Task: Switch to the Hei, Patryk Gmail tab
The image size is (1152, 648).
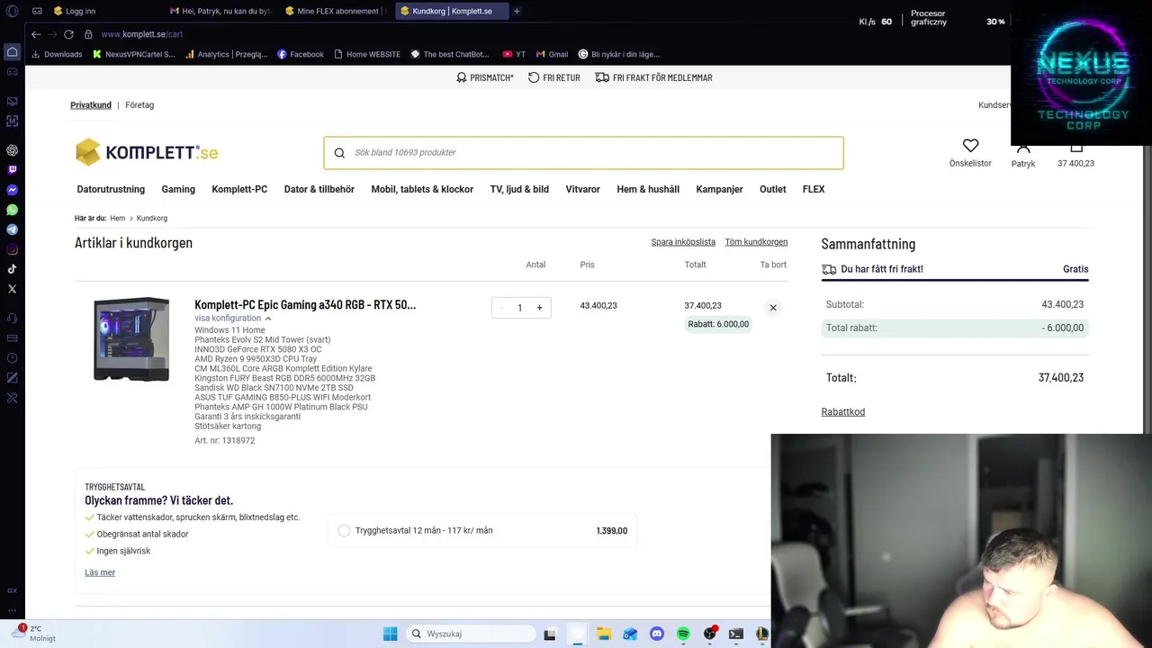Action: tap(219, 11)
